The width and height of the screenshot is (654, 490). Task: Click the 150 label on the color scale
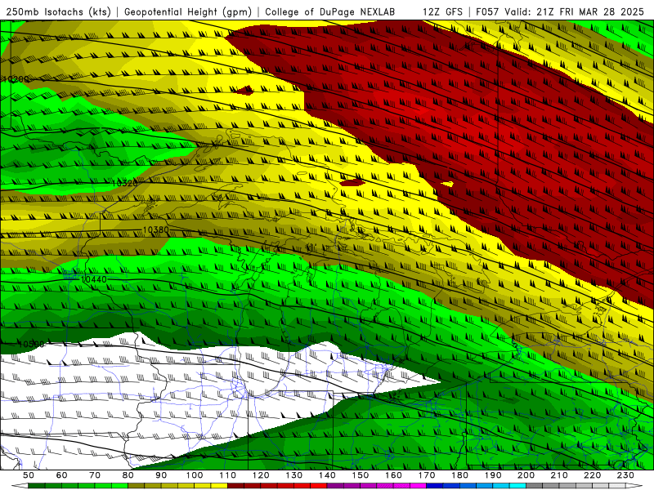coord(361,475)
